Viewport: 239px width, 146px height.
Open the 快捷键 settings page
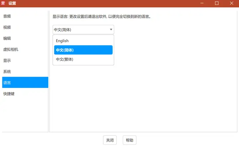pyautogui.click(x=25, y=94)
